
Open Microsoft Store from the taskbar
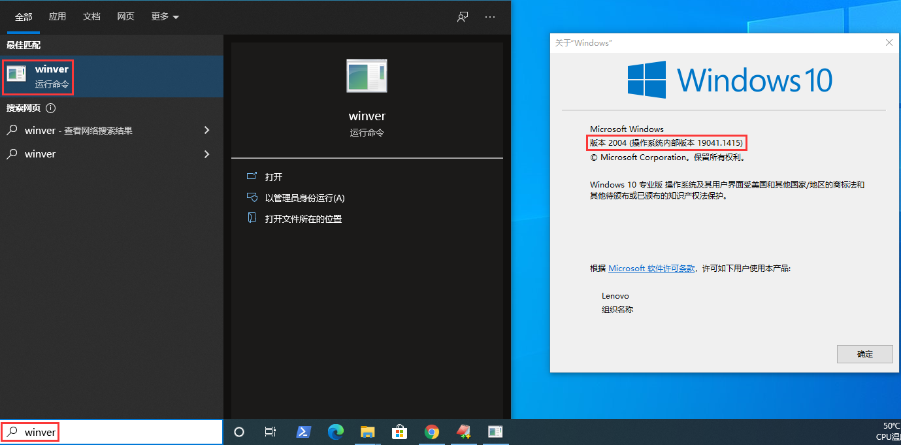[399, 432]
